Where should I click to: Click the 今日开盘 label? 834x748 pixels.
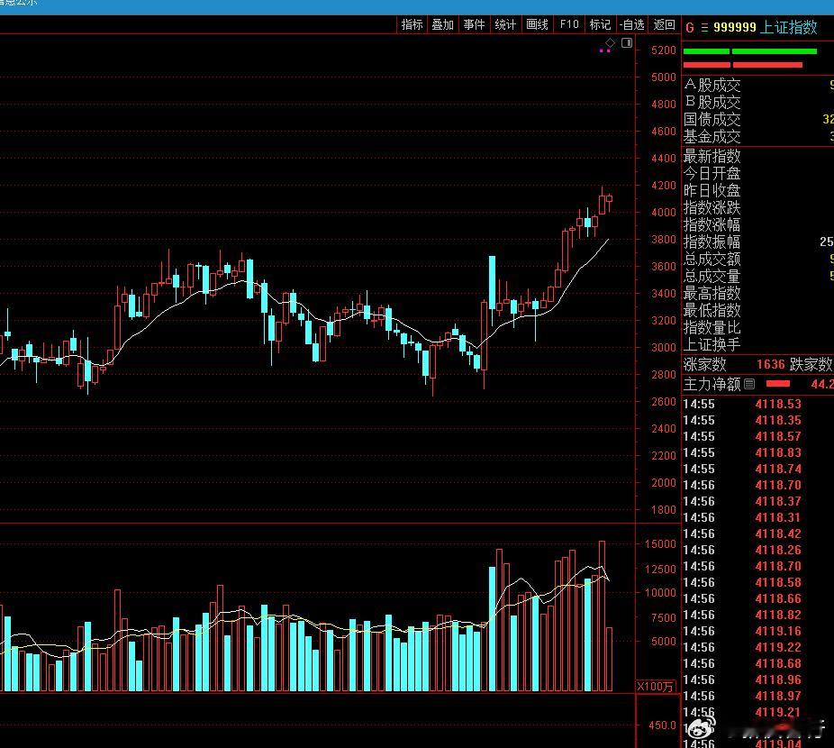click(712, 173)
